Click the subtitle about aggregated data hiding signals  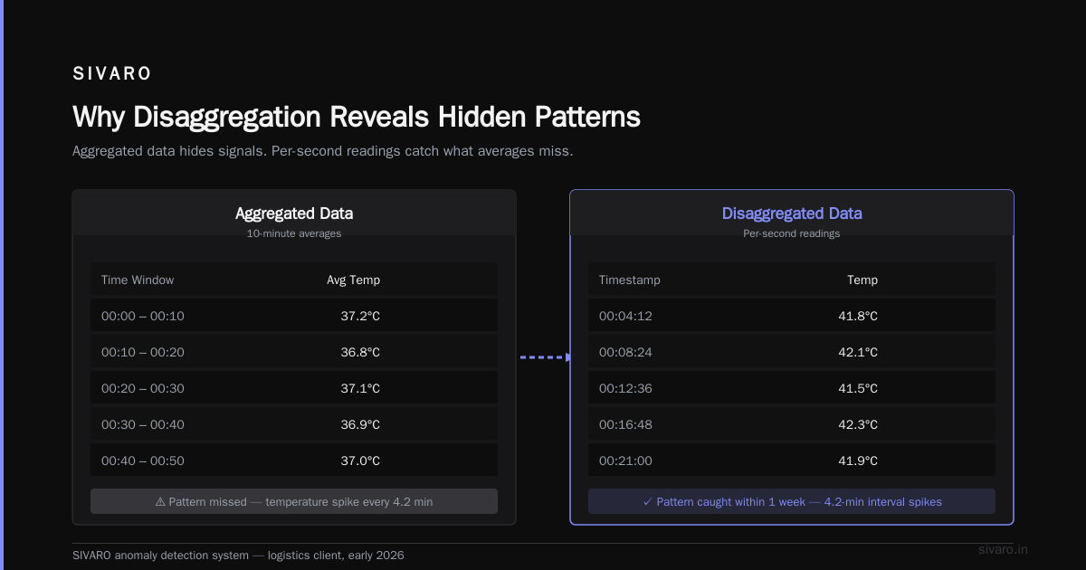coord(322,151)
